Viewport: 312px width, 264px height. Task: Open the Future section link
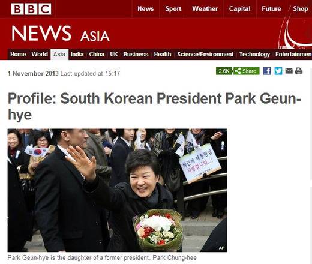(271, 9)
